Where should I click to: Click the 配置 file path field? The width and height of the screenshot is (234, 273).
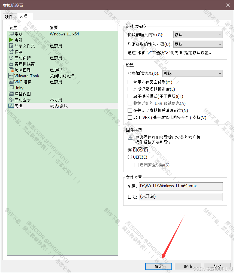tap(181, 186)
